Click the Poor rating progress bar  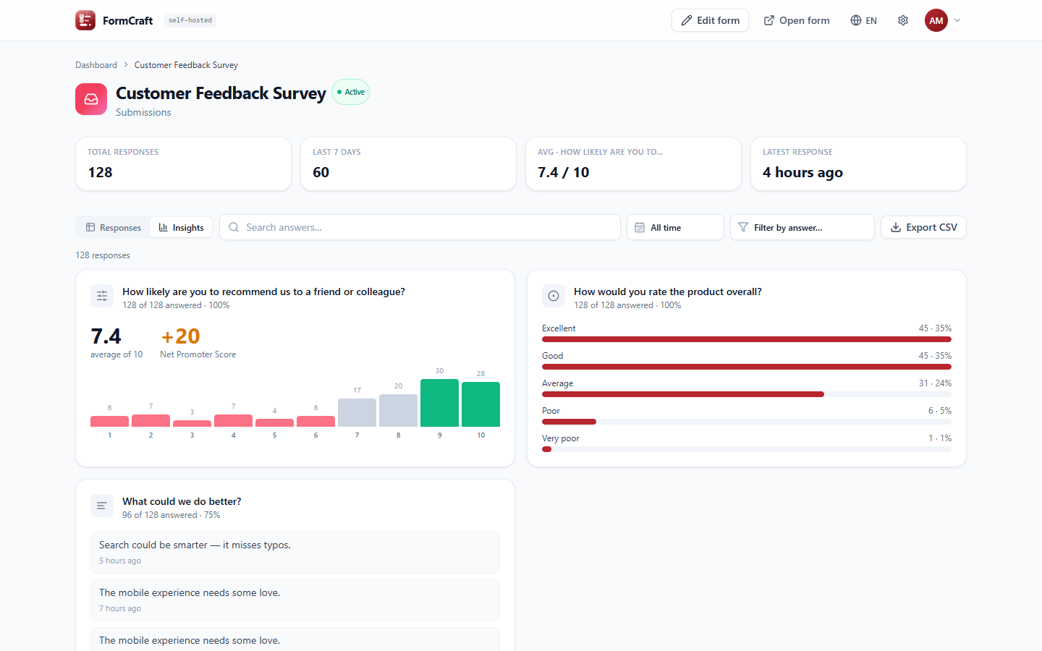click(747, 422)
